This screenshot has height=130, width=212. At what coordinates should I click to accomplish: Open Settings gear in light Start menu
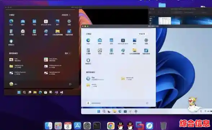(x=146, y=40)
